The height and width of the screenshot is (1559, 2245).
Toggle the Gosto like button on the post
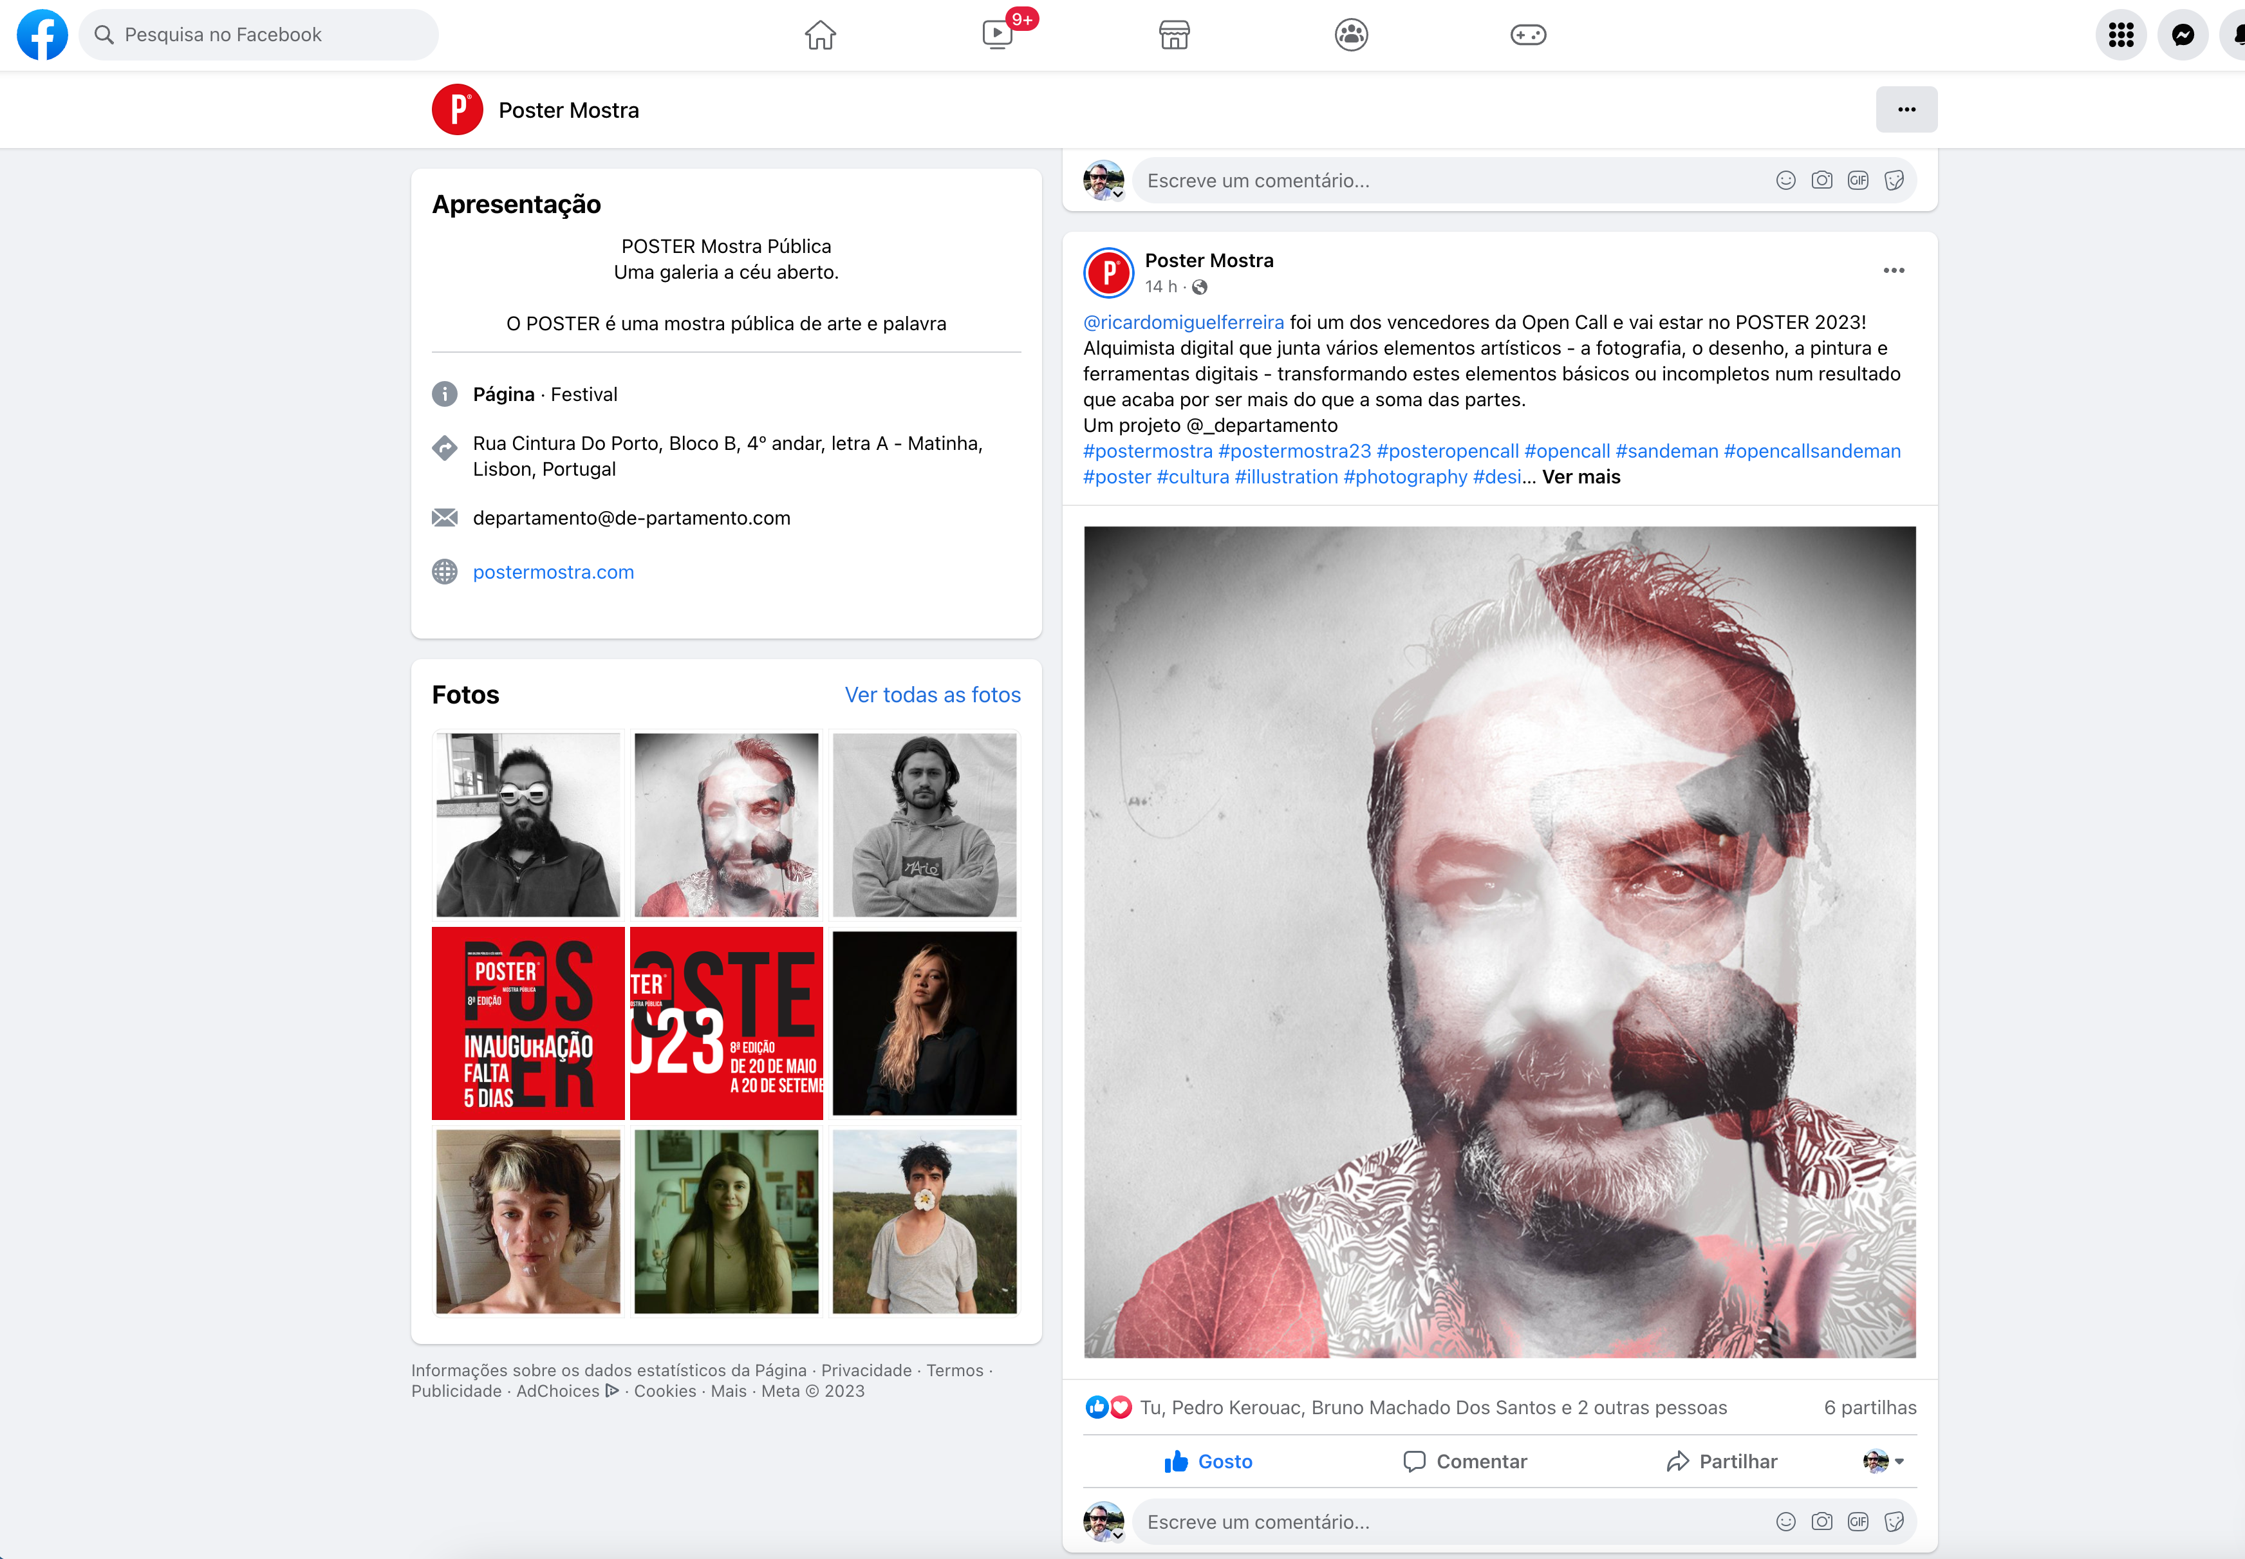pos(1208,1461)
